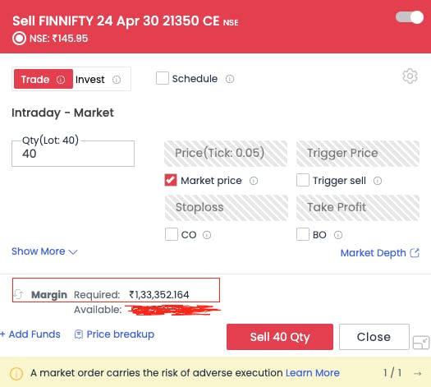Click the order window resize icon
The width and height of the screenshot is (431, 387).
(421, 342)
